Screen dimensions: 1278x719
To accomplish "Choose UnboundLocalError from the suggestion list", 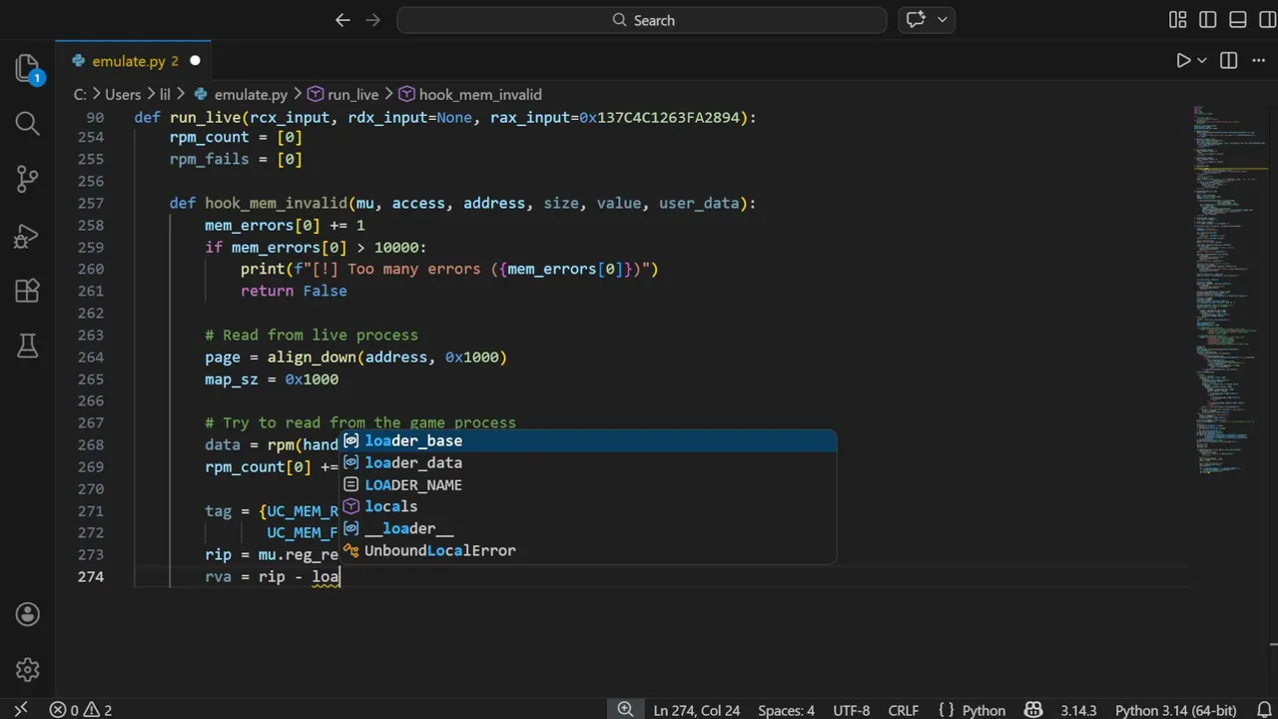I will pyautogui.click(x=587, y=550).
